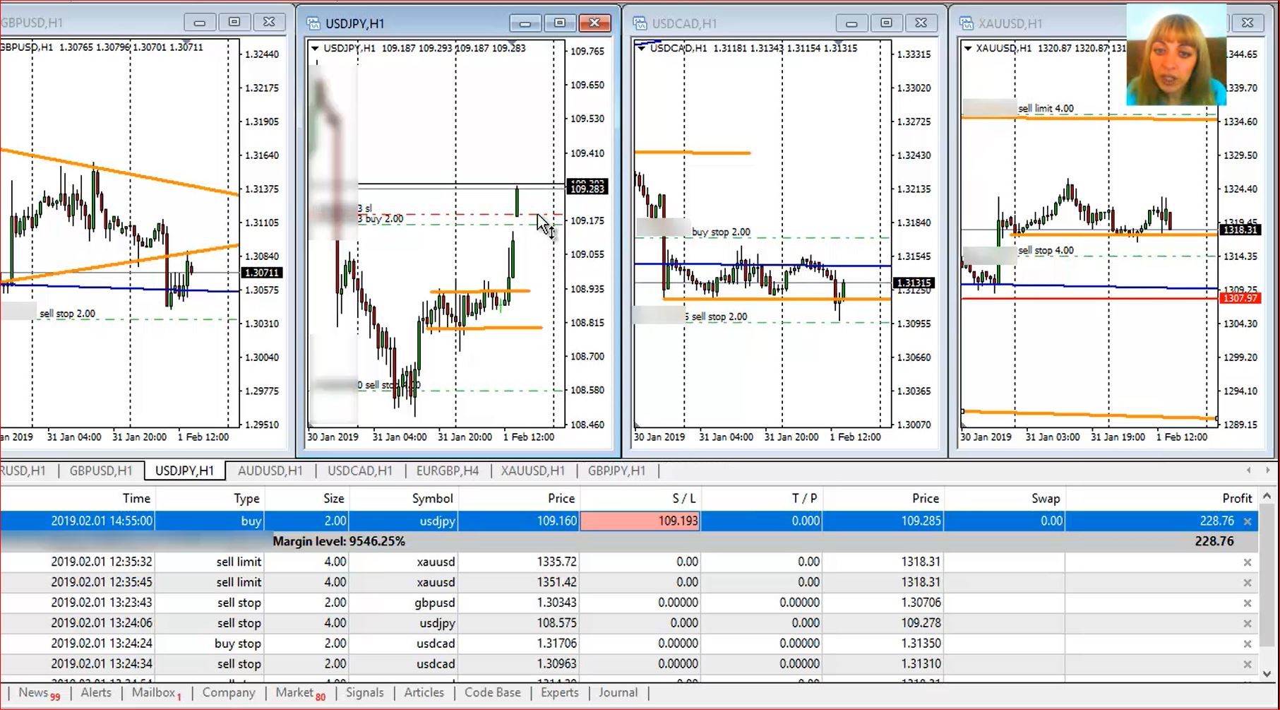Expand XAUUSD quote details with the triangle
The height and width of the screenshot is (710, 1280).
(x=967, y=48)
